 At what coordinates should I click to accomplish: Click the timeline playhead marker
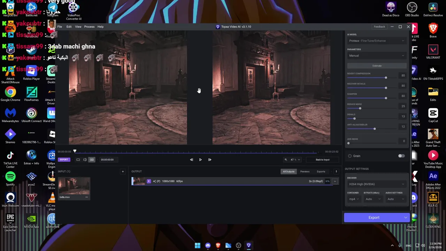point(75,151)
